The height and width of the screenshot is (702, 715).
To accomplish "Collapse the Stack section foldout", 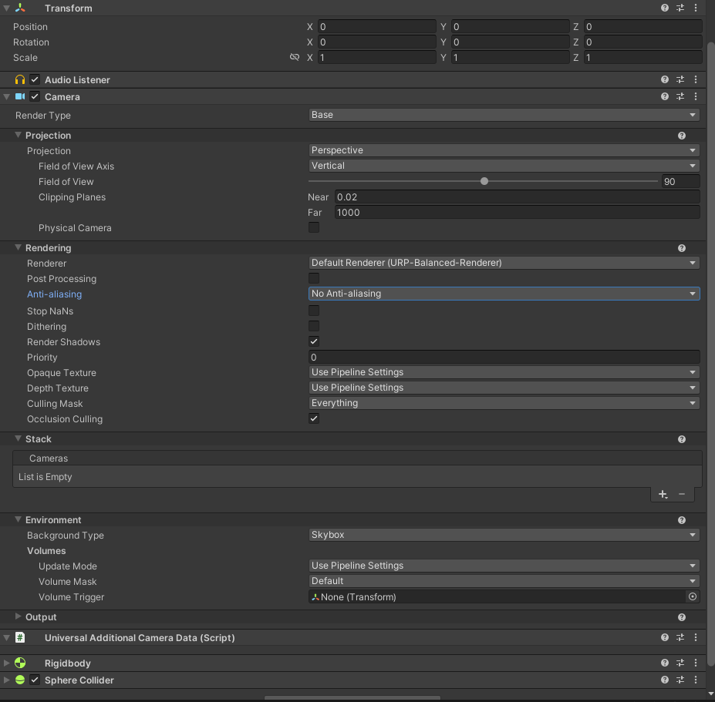I will (x=19, y=438).
